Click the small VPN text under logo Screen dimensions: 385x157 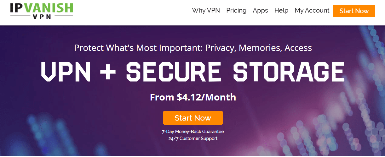[x=41, y=18]
